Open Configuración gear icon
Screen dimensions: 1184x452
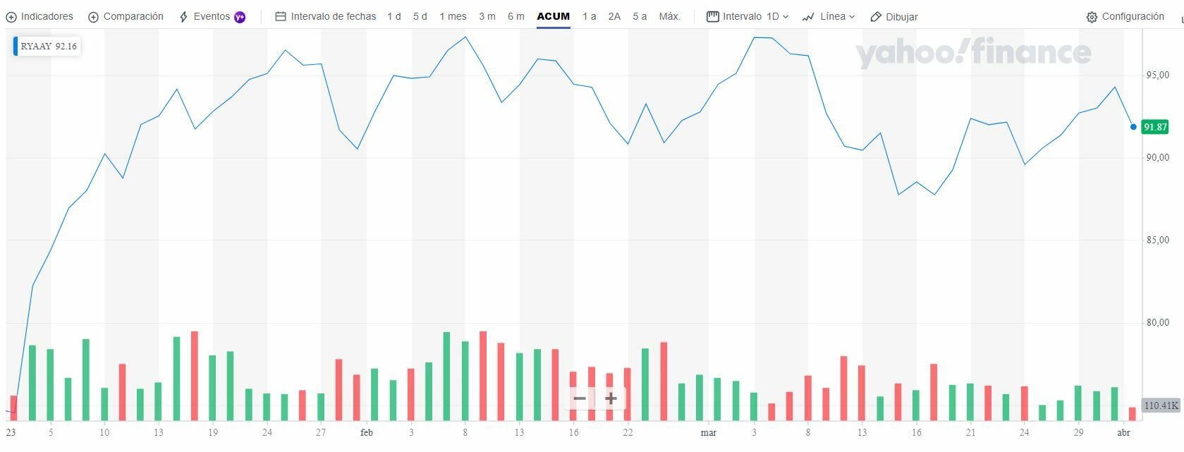pyautogui.click(x=1092, y=17)
